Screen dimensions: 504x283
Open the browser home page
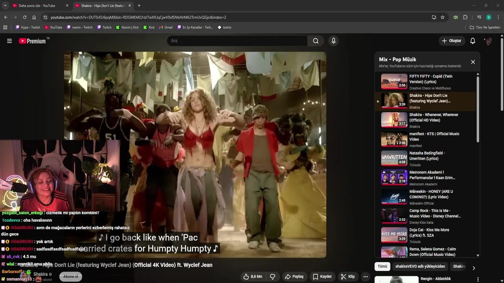pos(34,17)
